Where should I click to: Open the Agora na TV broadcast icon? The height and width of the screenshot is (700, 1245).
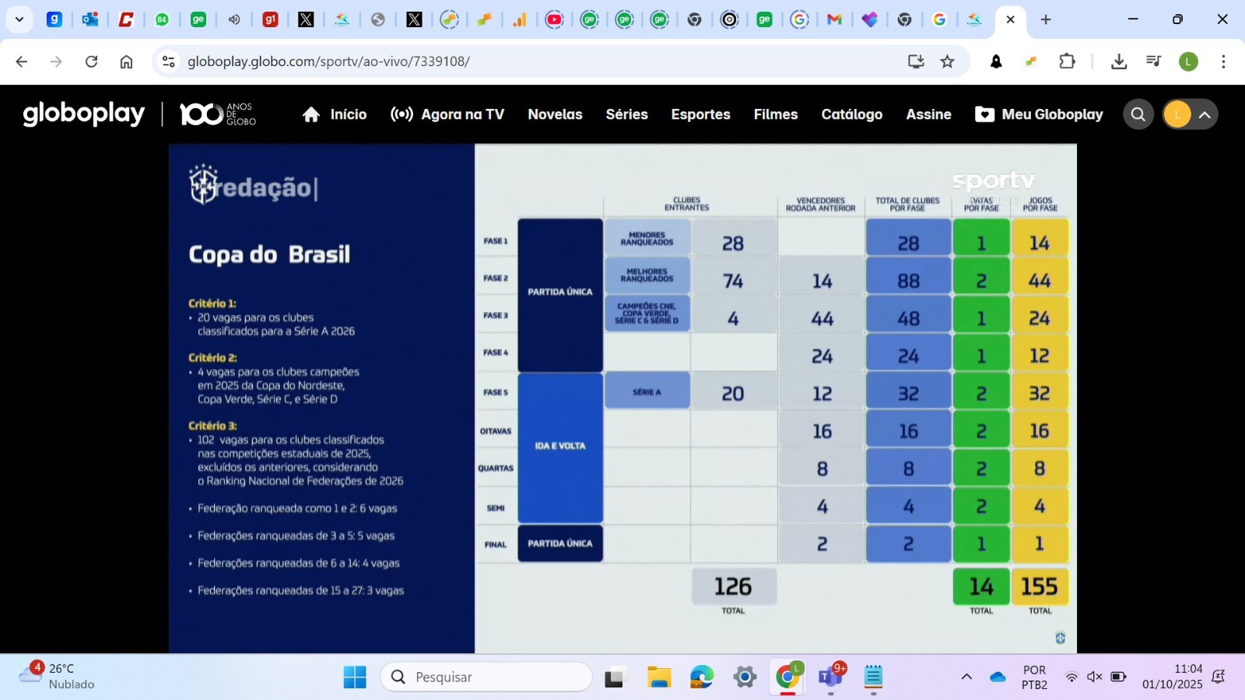[401, 114]
